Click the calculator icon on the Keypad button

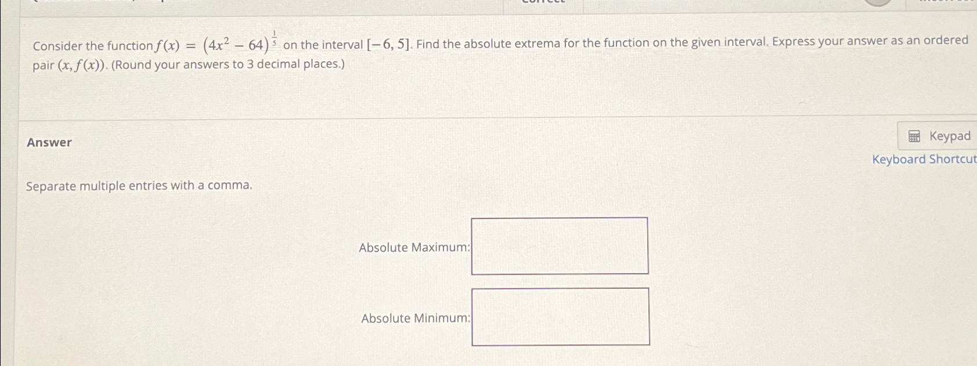point(915,136)
